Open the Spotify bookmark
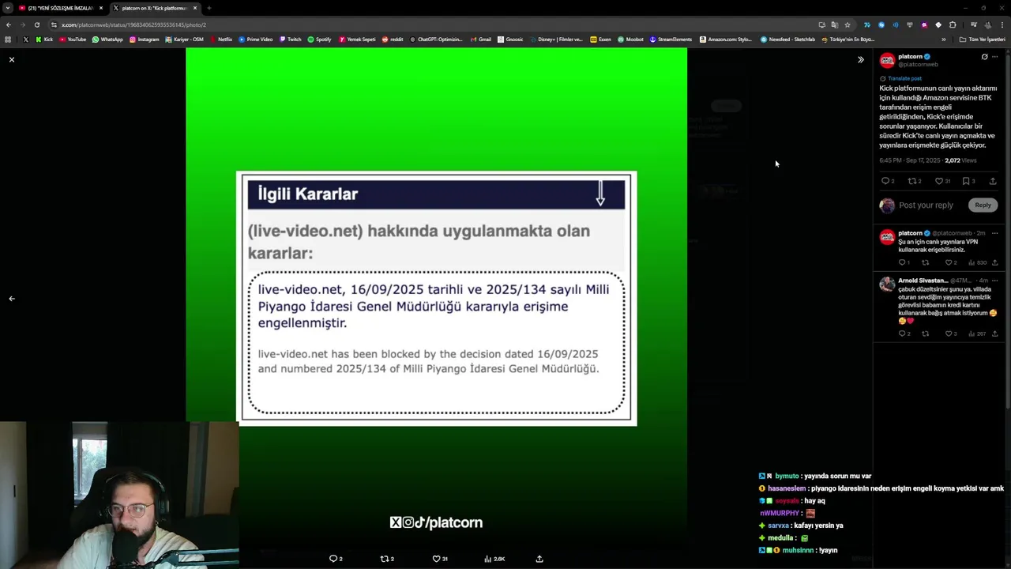The image size is (1011, 569). [x=319, y=39]
